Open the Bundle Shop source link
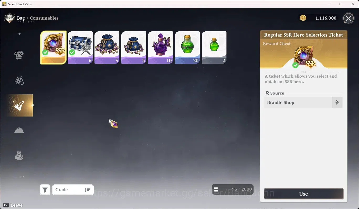Image resolution: width=359 pixels, height=209 pixels. coord(303,102)
